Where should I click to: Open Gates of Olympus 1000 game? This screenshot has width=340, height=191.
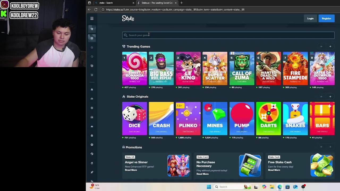322,68
